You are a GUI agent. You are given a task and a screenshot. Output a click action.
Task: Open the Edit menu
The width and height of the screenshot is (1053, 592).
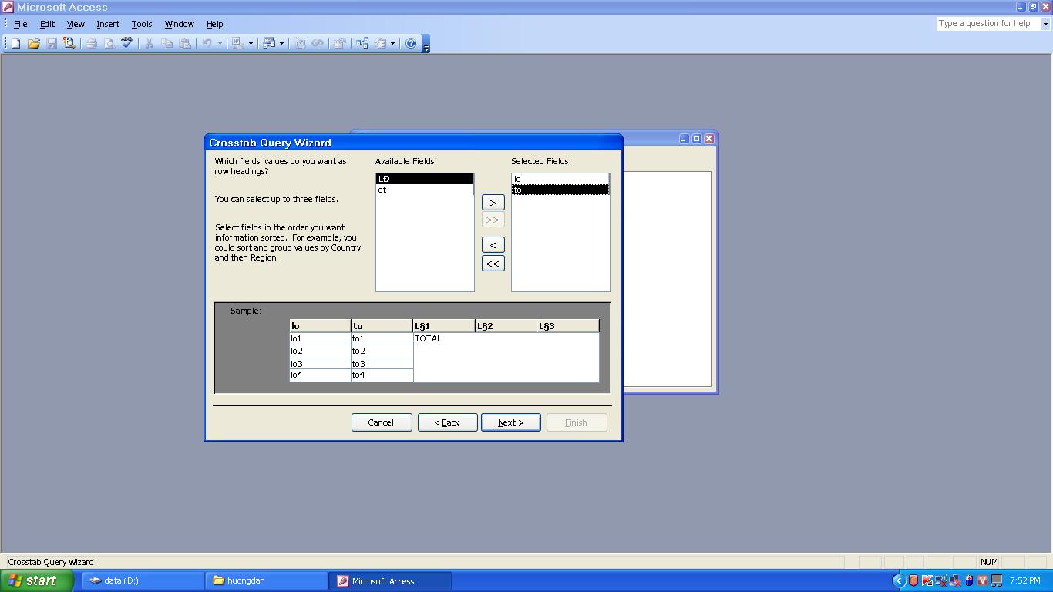pos(47,24)
